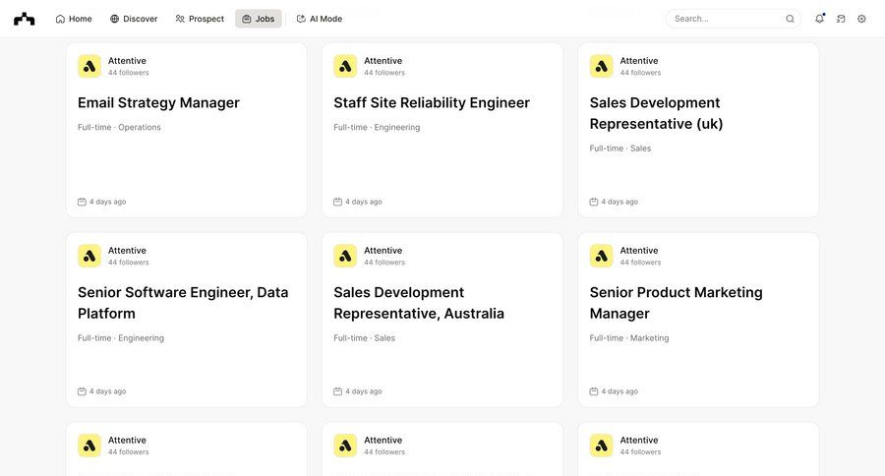The height and width of the screenshot is (476, 885).
Task: Click calendar icon on Sales Representative (uk) card
Action: coord(594,202)
